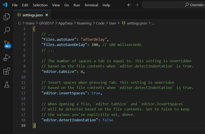Open the Explorer view in activity bar

7,17
